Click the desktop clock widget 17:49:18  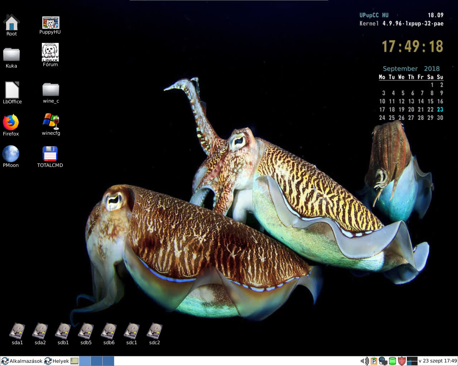click(x=412, y=46)
